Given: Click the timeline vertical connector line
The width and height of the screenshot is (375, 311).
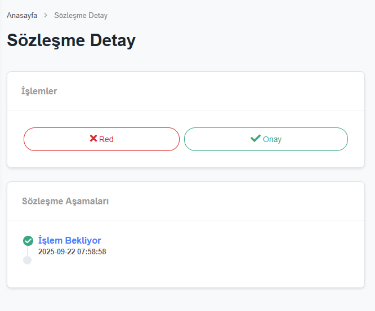Looking at the screenshot, I should tap(28, 251).
